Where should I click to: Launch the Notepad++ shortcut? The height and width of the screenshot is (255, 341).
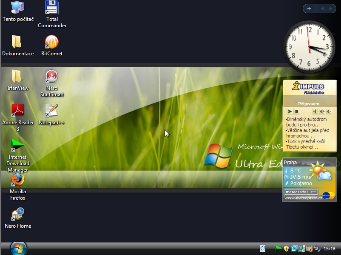tap(52, 115)
